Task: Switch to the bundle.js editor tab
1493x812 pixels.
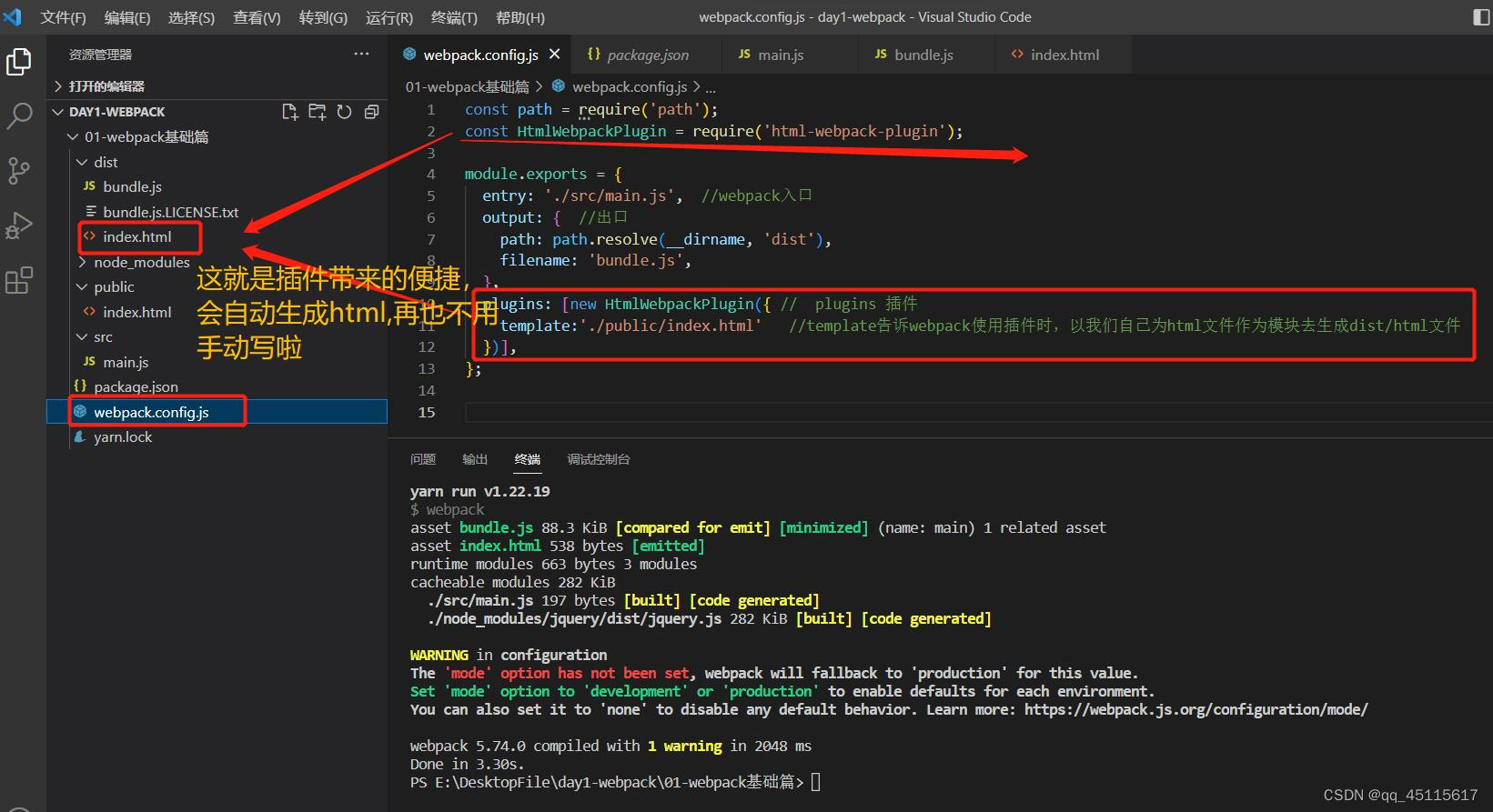Action: tap(924, 55)
